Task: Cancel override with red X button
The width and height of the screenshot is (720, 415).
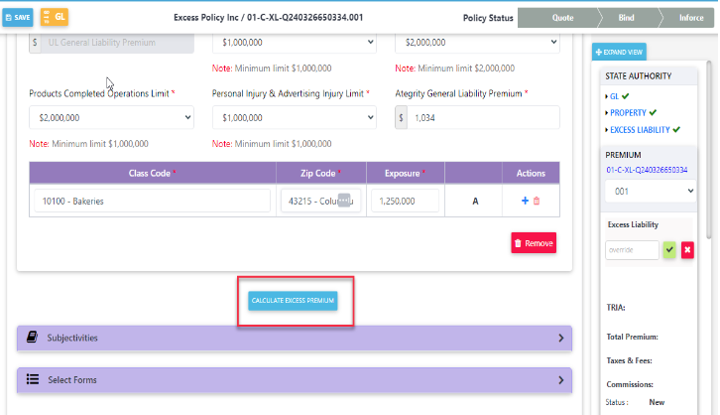Action: click(687, 250)
